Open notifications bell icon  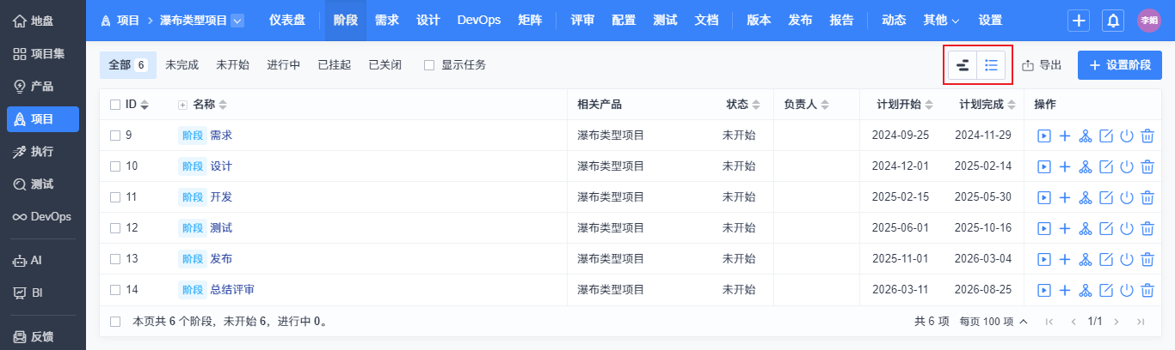coord(1113,21)
